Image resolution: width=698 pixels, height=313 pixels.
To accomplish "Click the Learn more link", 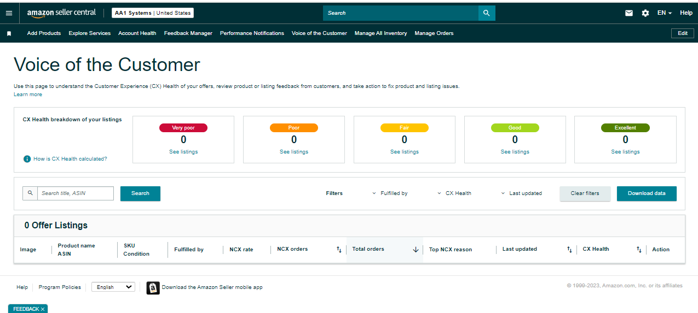I will click(x=28, y=95).
